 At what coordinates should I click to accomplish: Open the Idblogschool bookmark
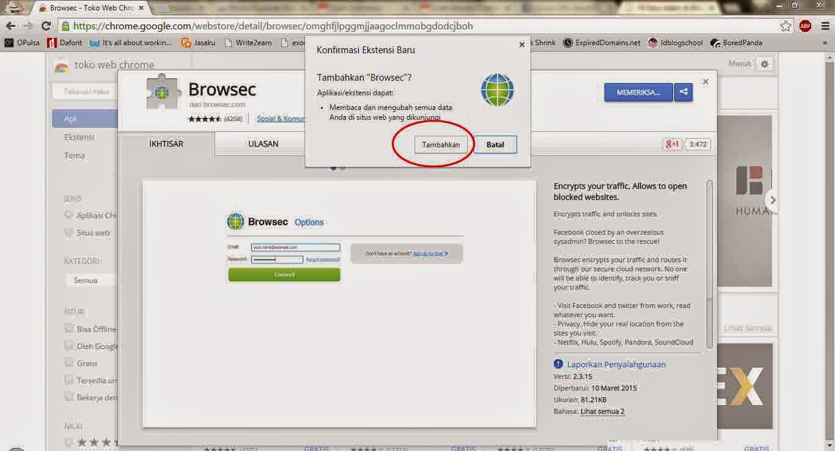675,43
